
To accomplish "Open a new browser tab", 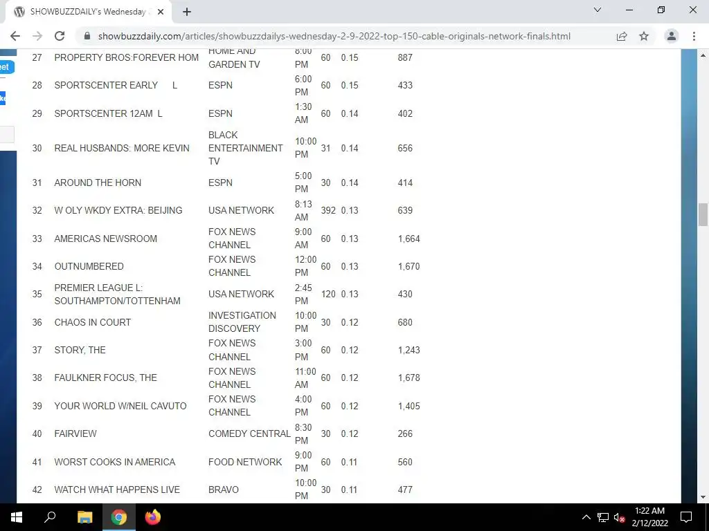I will point(187,12).
